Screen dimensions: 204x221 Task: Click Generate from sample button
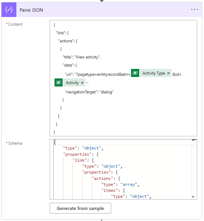[80, 208]
